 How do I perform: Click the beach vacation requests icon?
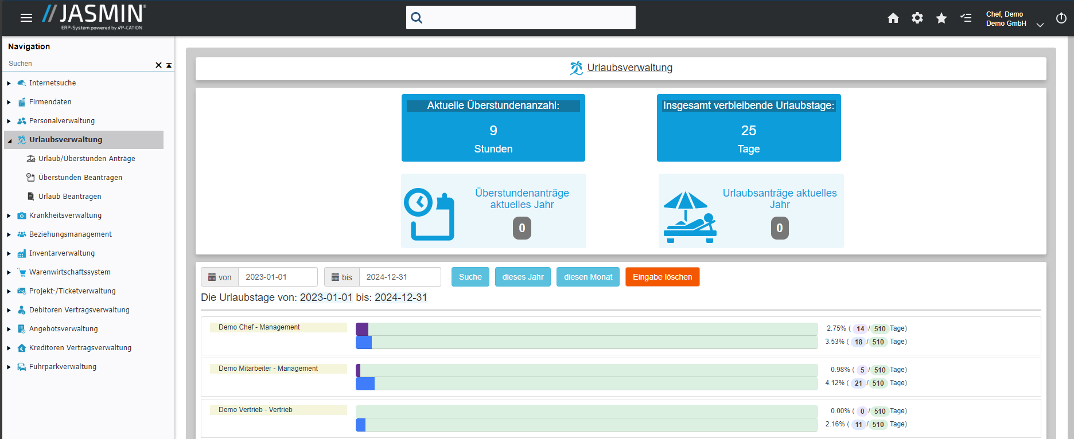(x=690, y=217)
